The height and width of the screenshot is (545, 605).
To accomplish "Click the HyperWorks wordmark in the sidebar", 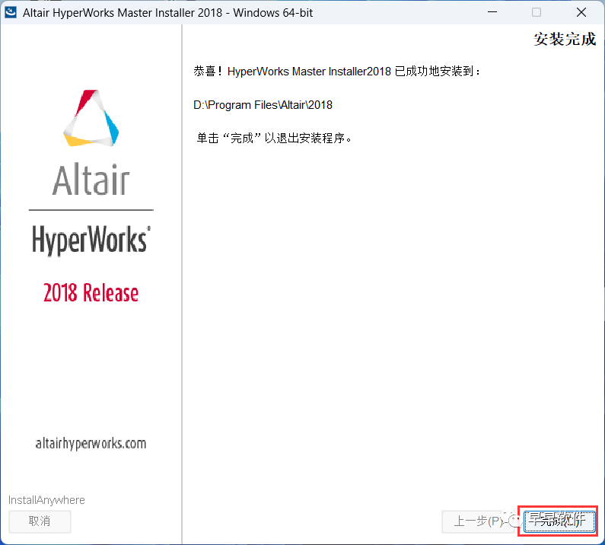I will point(91,240).
